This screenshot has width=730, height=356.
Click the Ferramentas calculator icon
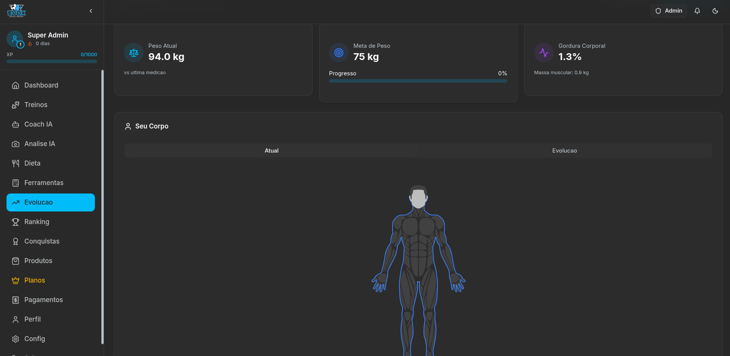pos(16,183)
